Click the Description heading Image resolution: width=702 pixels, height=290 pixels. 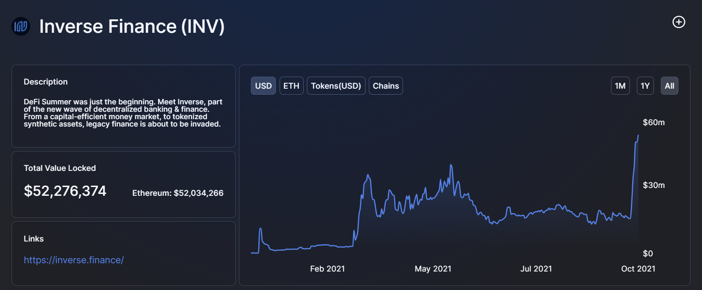tap(46, 82)
